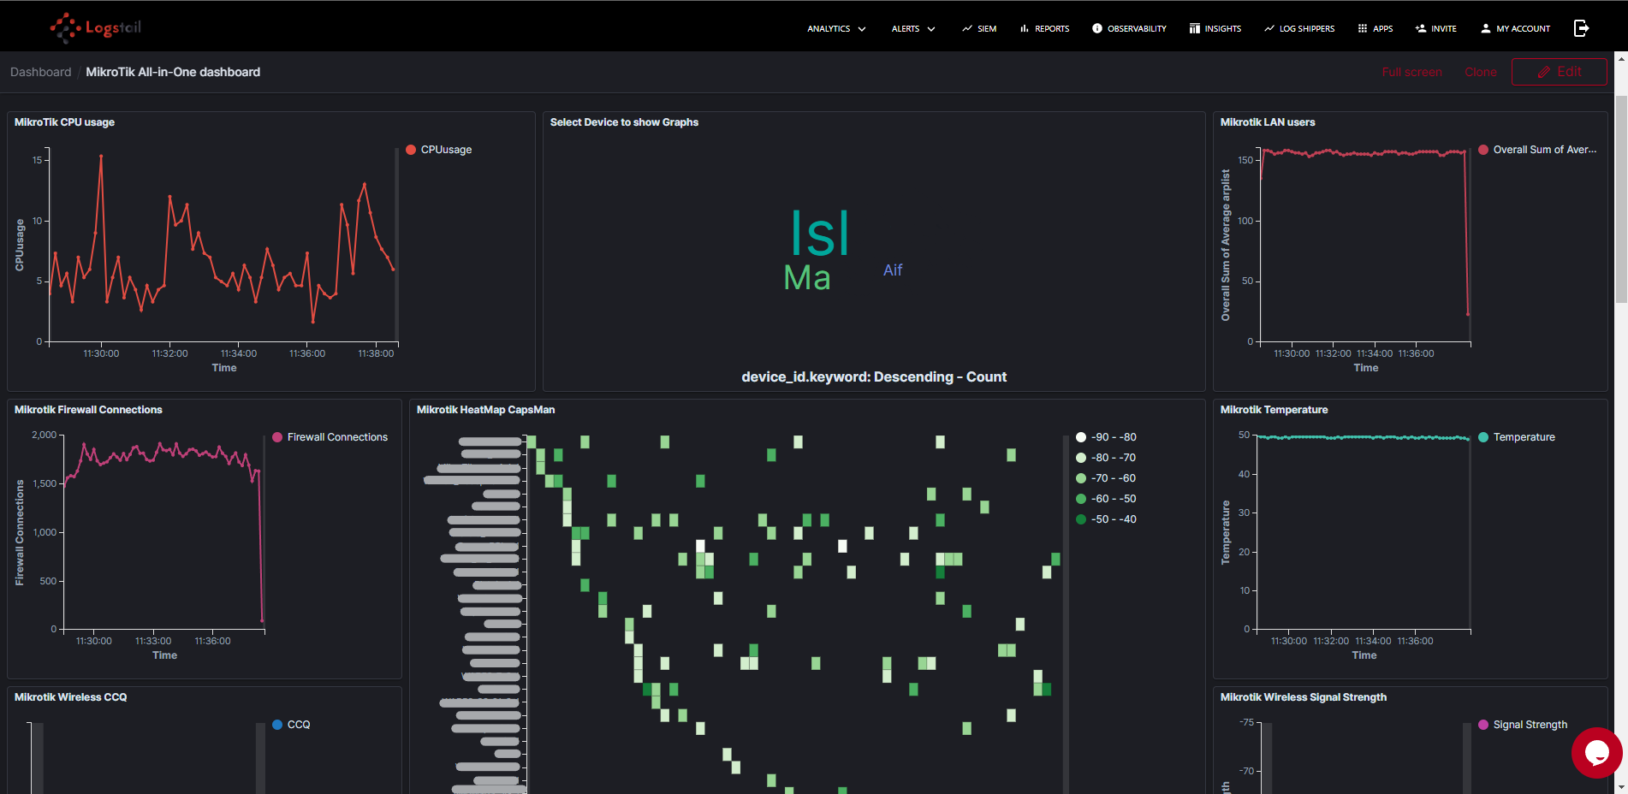Click the Log Shippers line icon
Viewport: 1628px width, 794px height.
1269,28
